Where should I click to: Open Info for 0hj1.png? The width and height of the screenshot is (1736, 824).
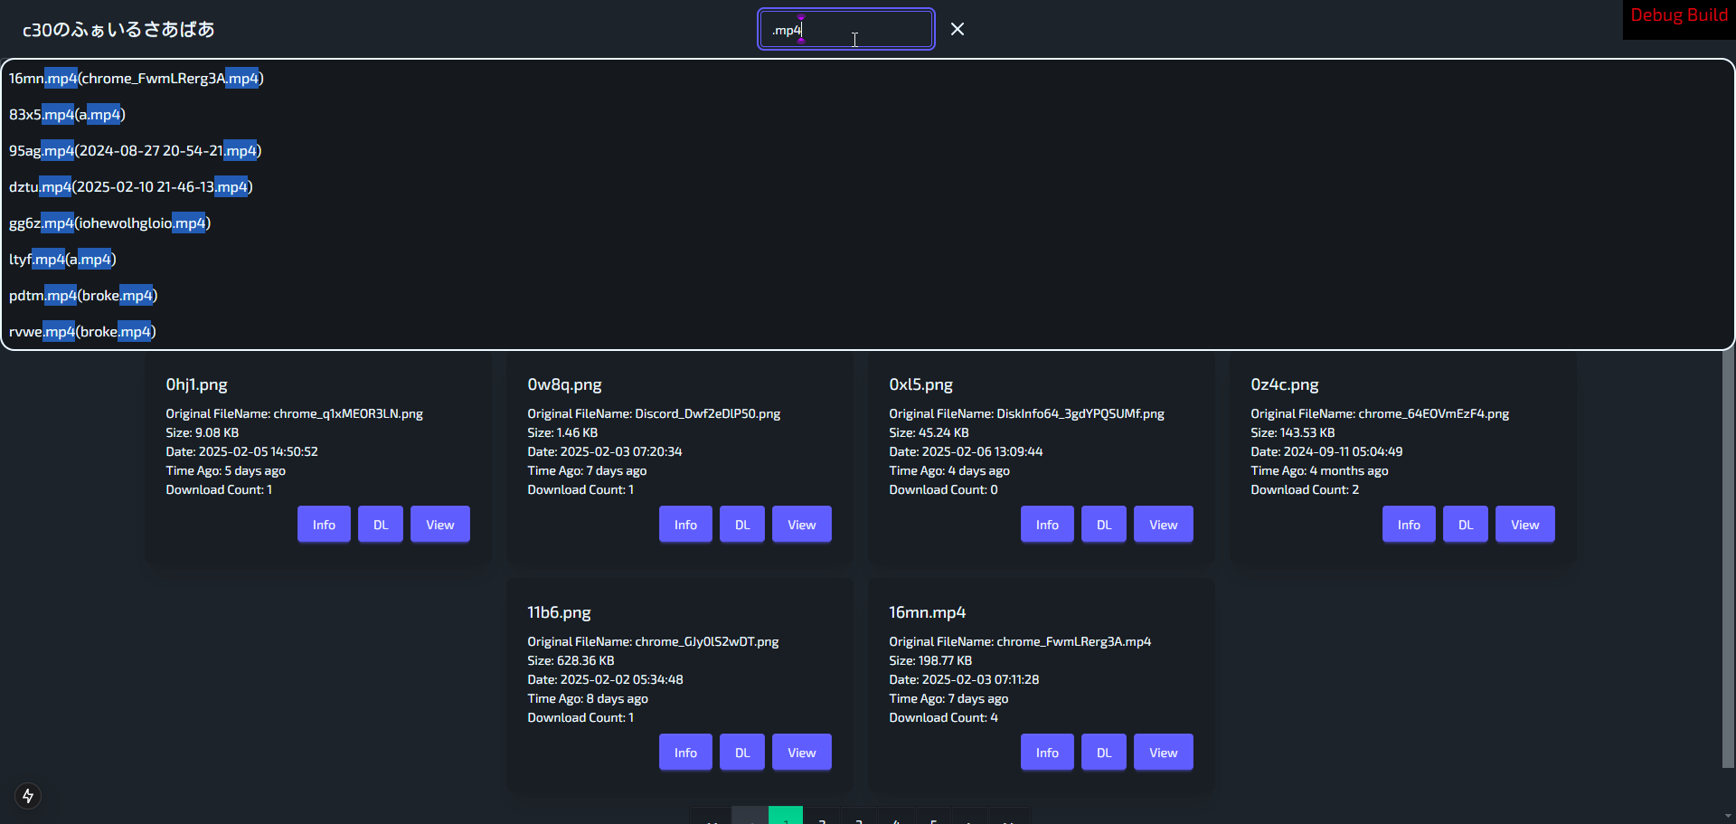pyautogui.click(x=324, y=525)
